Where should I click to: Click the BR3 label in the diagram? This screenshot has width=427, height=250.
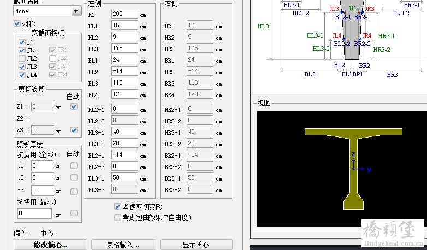(x=393, y=75)
